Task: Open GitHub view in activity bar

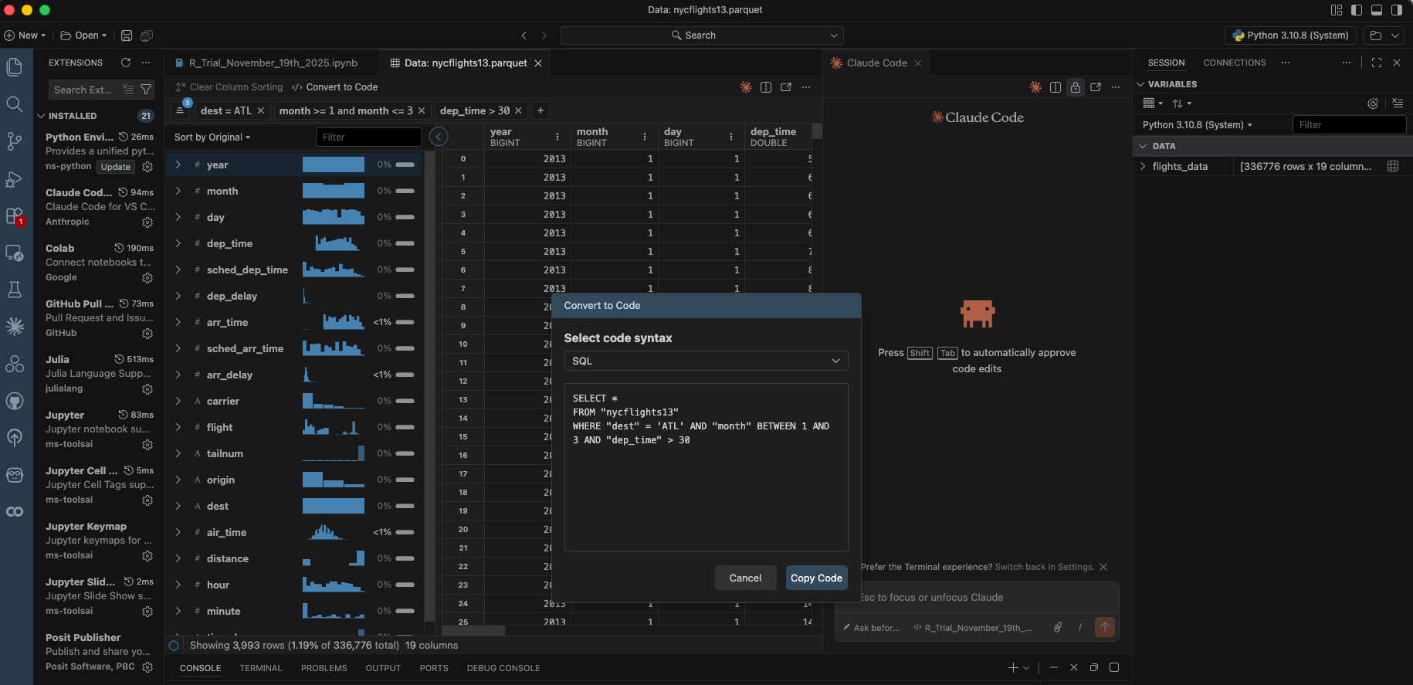Action: 14,401
